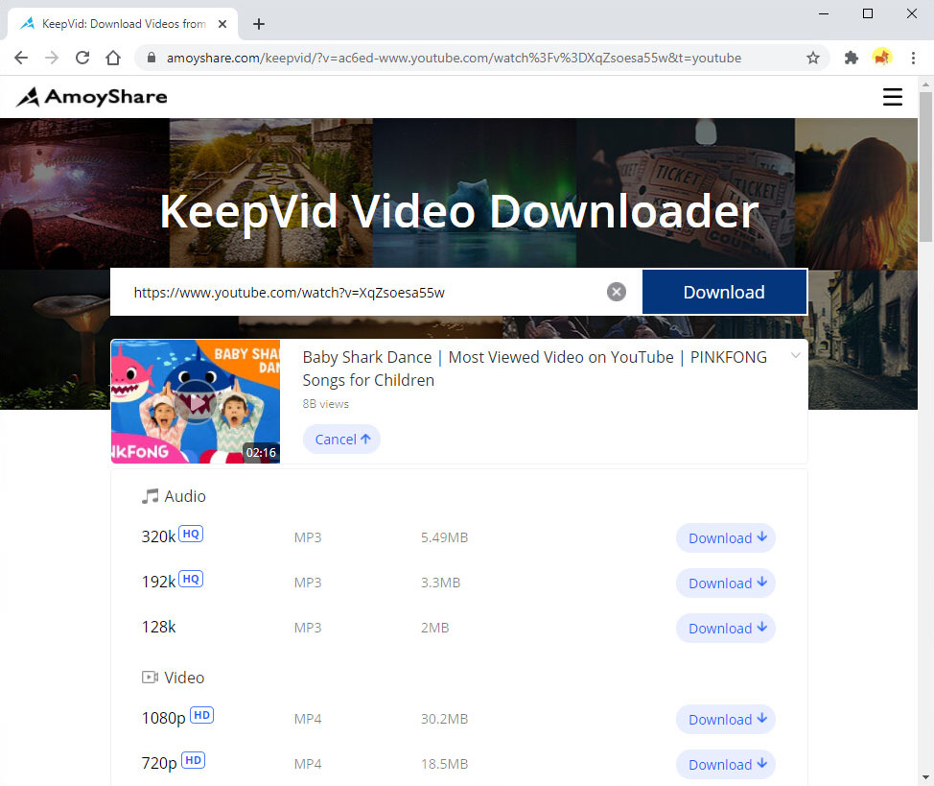
Task: Open browser profile avatar
Action: 882,58
